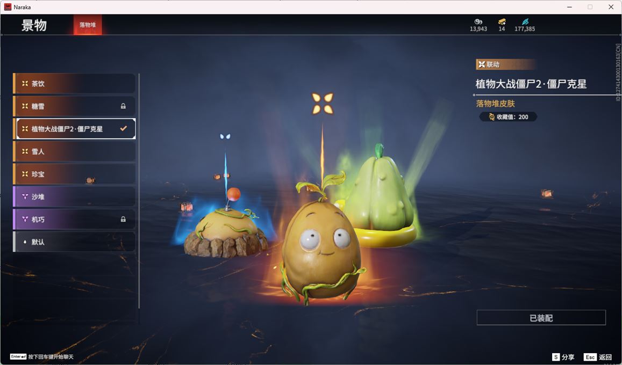Open the 落物堆 tab
Viewport: 622px width, 365px height.
pos(88,25)
